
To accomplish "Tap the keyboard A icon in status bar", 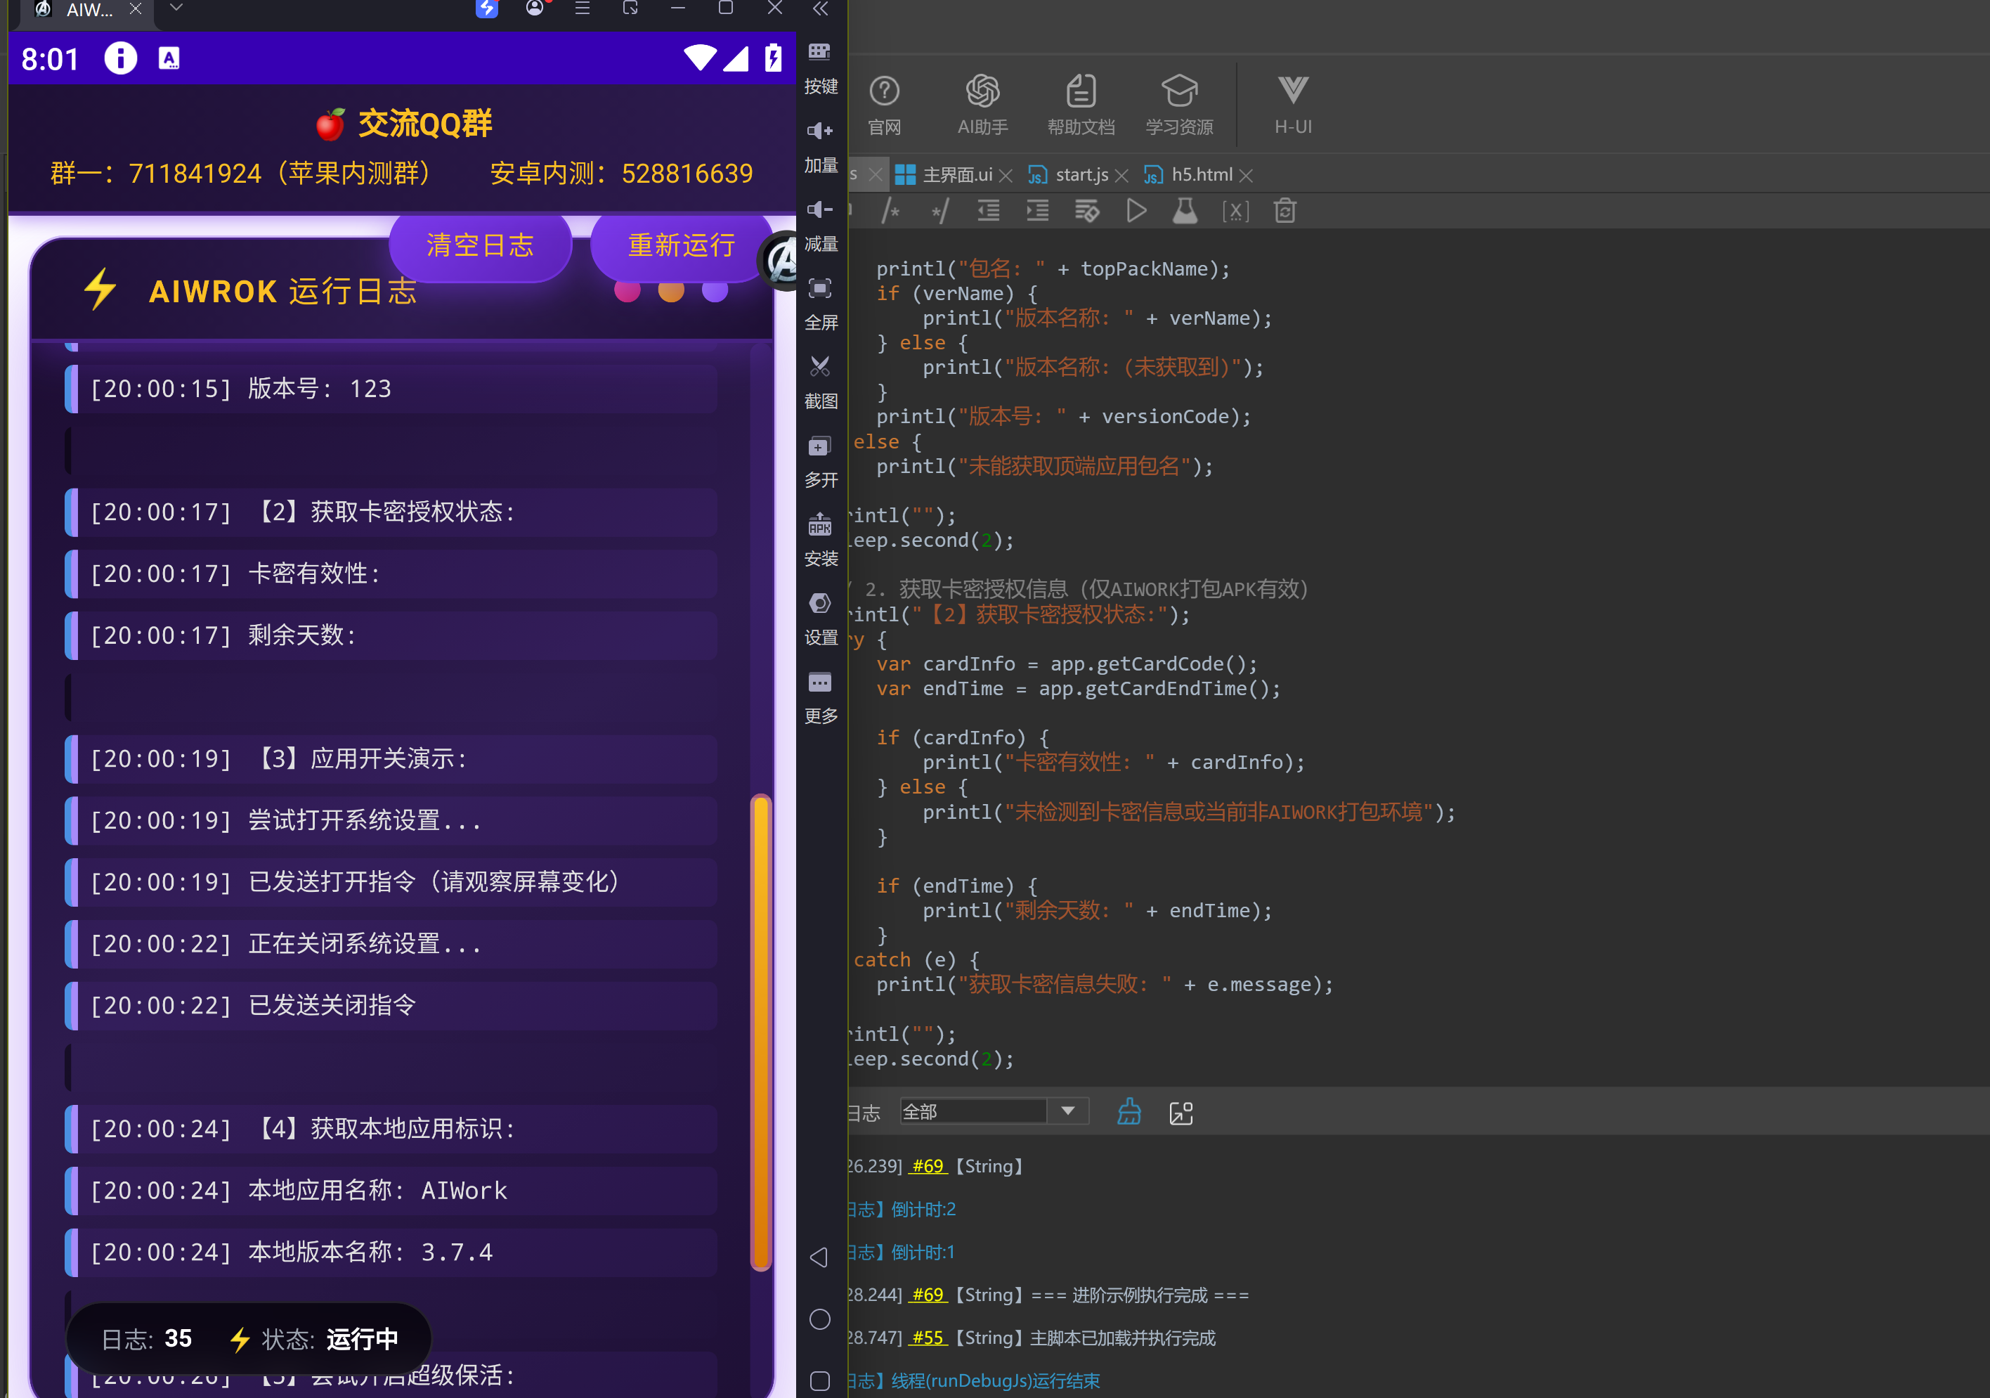I will coord(169,58).
